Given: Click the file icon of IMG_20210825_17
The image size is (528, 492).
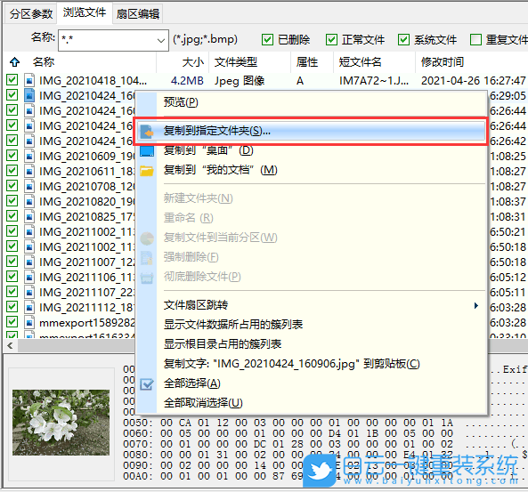Looking at the screenshot, I should pos(29,217).
